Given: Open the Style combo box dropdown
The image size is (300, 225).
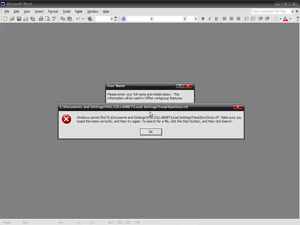Looking at the screenshot, I should (x=151, y=19).
